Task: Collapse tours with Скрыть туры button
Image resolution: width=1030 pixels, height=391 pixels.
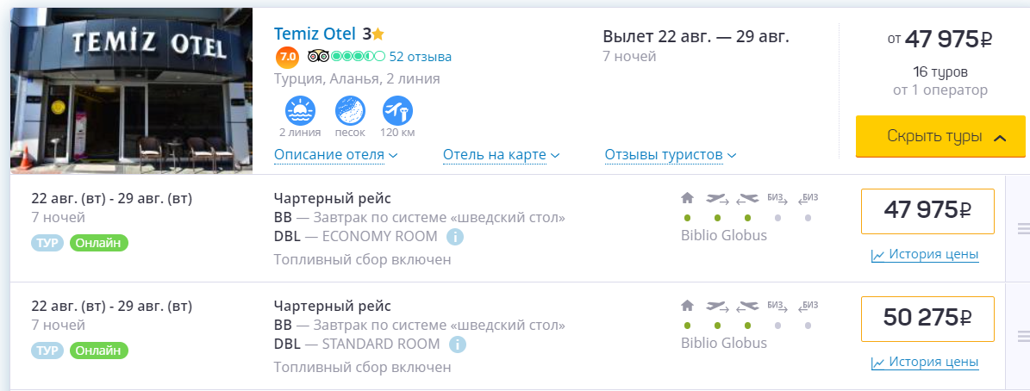Action: pos(933,136)
